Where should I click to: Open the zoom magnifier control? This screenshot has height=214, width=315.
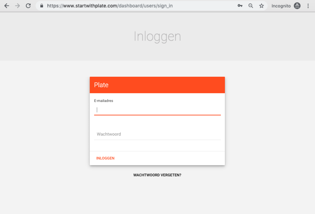251,6
